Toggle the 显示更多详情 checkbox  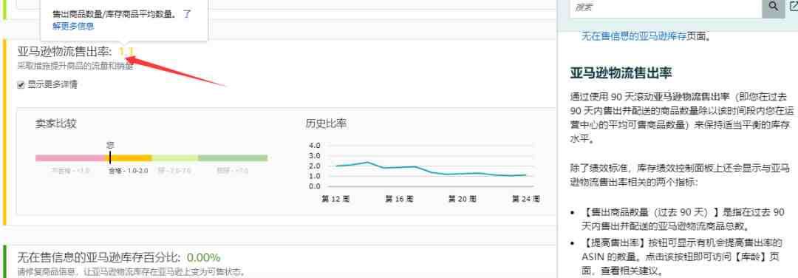point(21,85)
